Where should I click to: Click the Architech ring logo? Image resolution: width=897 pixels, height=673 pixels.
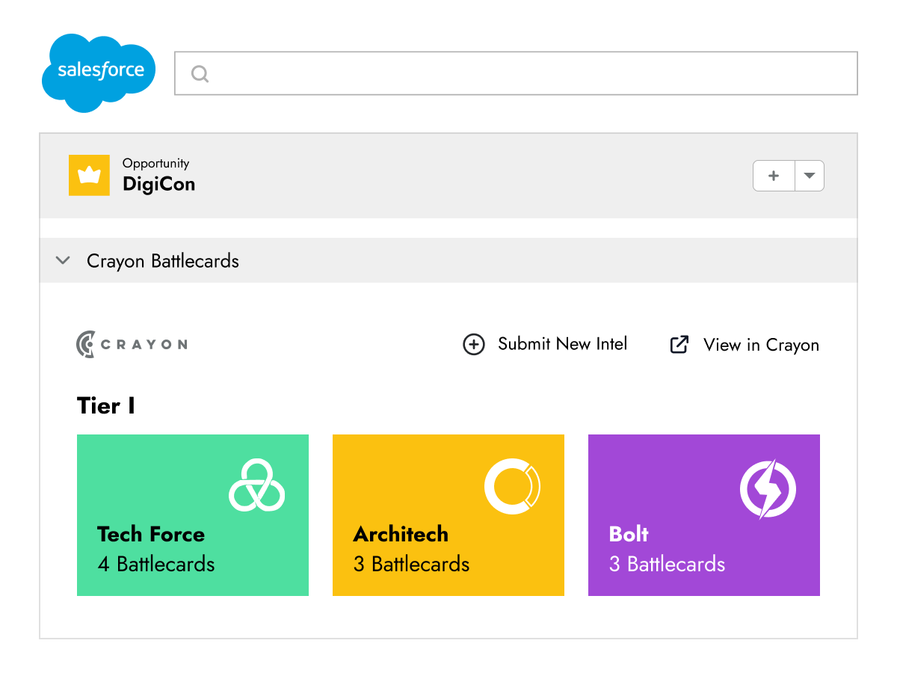(512, 487)
